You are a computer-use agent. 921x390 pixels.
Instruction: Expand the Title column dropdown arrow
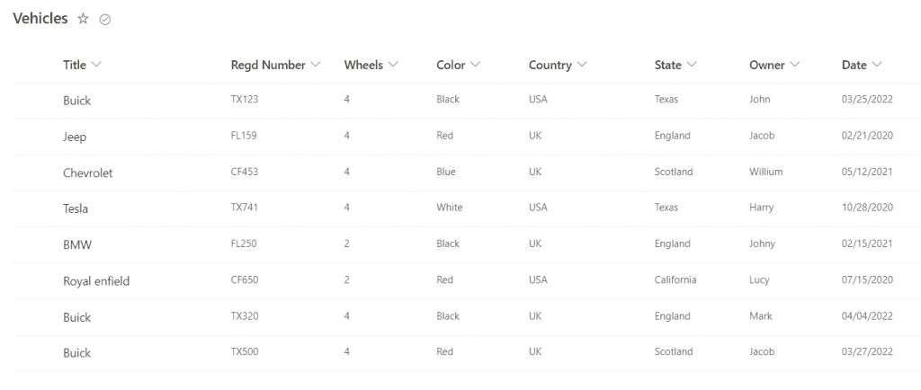96,65
